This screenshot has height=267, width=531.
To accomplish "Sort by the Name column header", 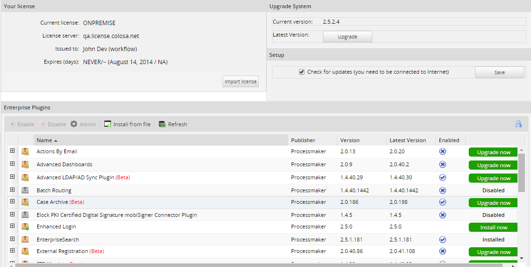I will pyautogui.click(x=44, y=140).
